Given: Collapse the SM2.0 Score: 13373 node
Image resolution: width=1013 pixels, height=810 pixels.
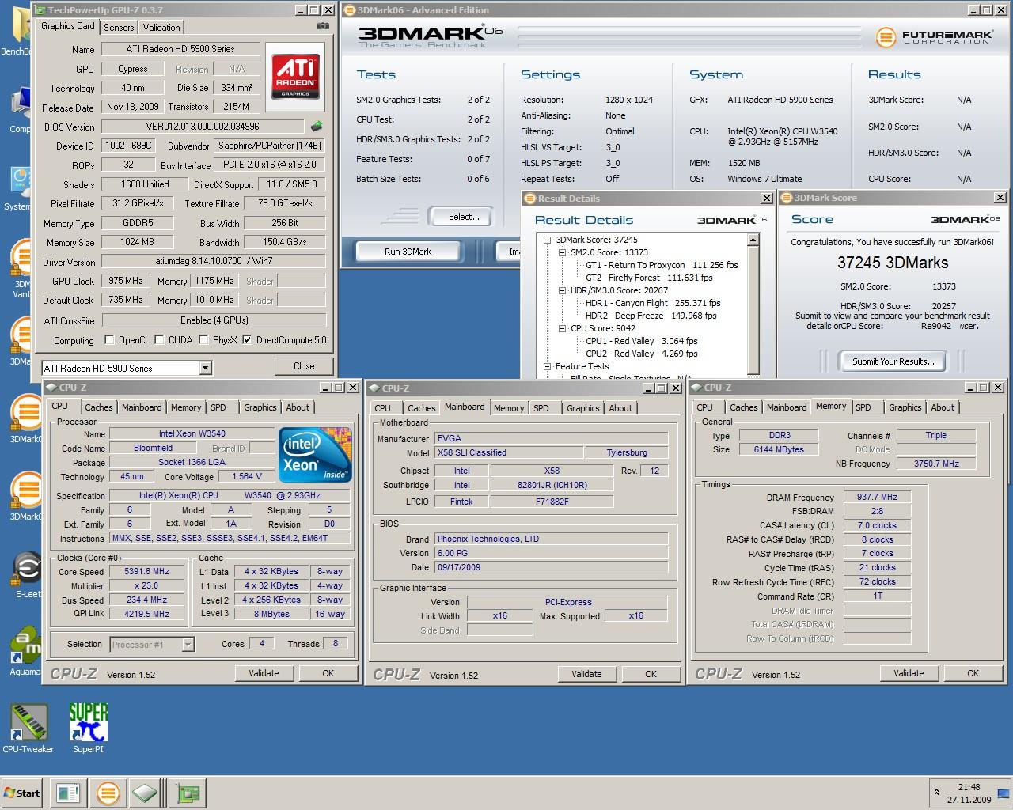Looking at the screenshot, I should tap(562, 252).
